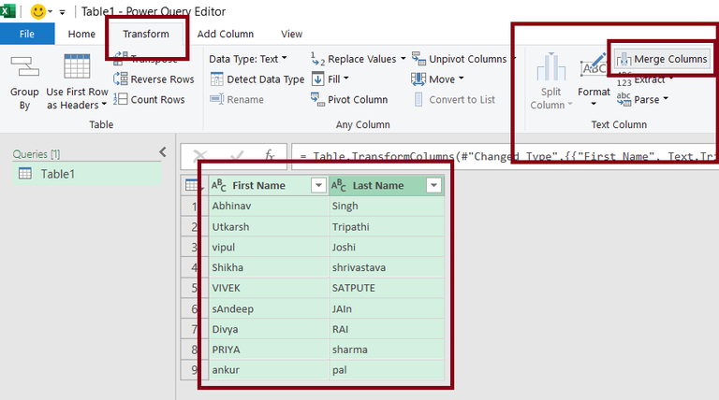Click the Detect Data Type button
The width and height of the screenshot is (719, 400).
pyautogui.click(x=257, y=79)
